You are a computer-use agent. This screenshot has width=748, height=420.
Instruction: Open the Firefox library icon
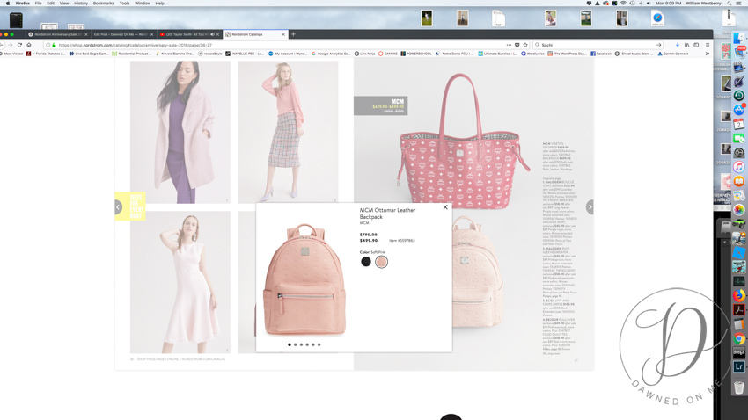coord(687,45)
